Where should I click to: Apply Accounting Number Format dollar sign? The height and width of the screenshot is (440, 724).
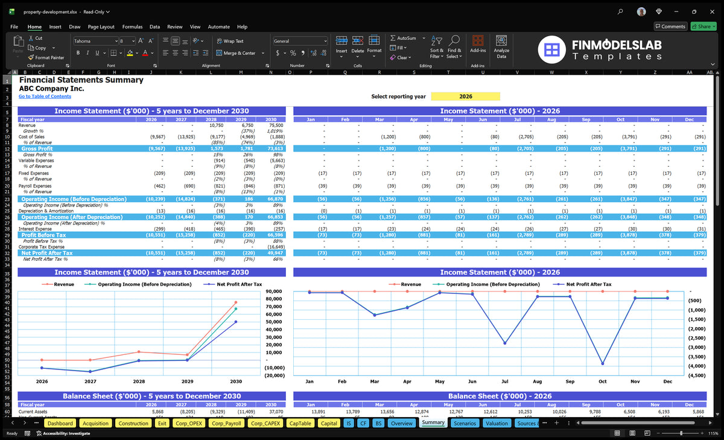(278, 53)
